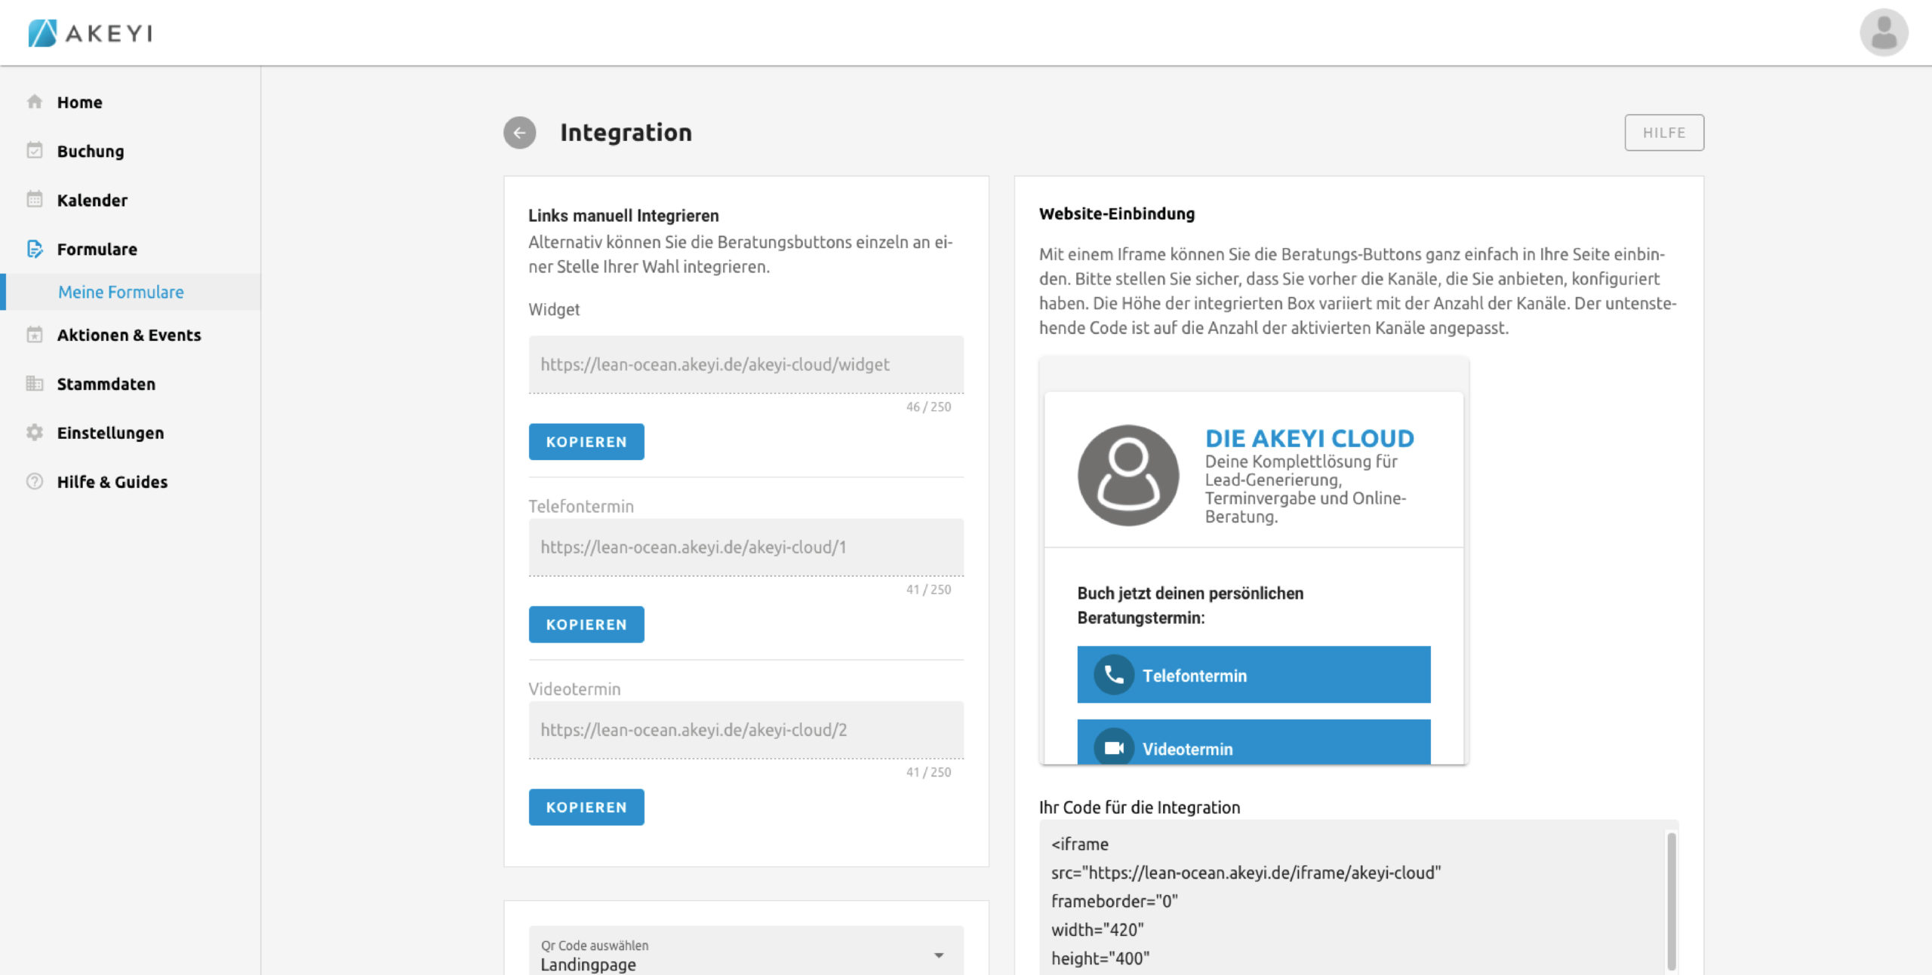1932x975 pixels.
Task: Click the Home house icon
Action: pyautogui.click(x=35, y=102)
